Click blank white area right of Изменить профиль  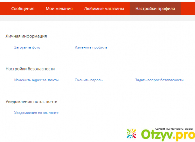coord(150,47)
